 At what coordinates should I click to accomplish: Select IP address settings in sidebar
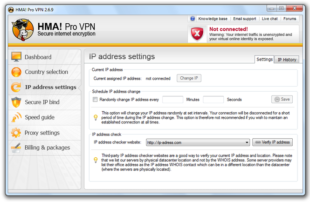(45, 88)
